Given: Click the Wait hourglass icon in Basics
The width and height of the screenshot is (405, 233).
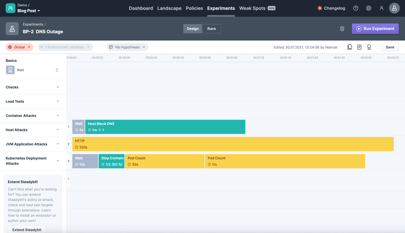Looking at the screenshot, I should pos(10,70).
